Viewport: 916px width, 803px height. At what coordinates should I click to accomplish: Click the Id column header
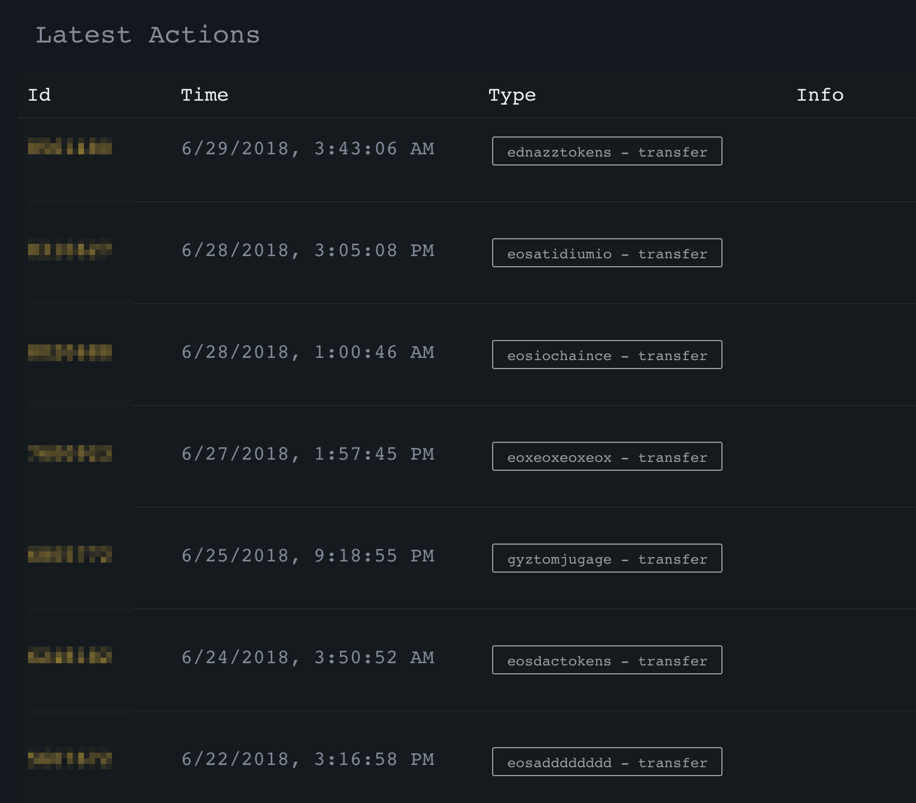39,95
